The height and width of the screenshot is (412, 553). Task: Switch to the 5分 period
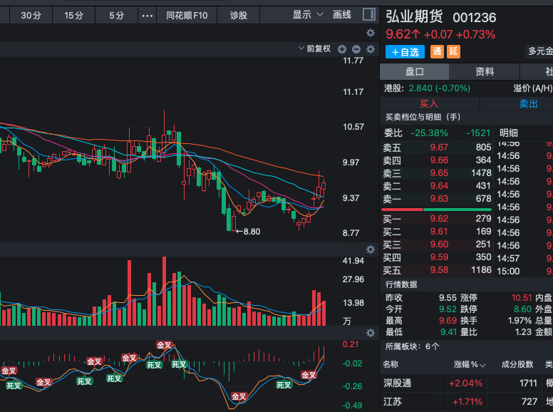click(x=116, y=16)
